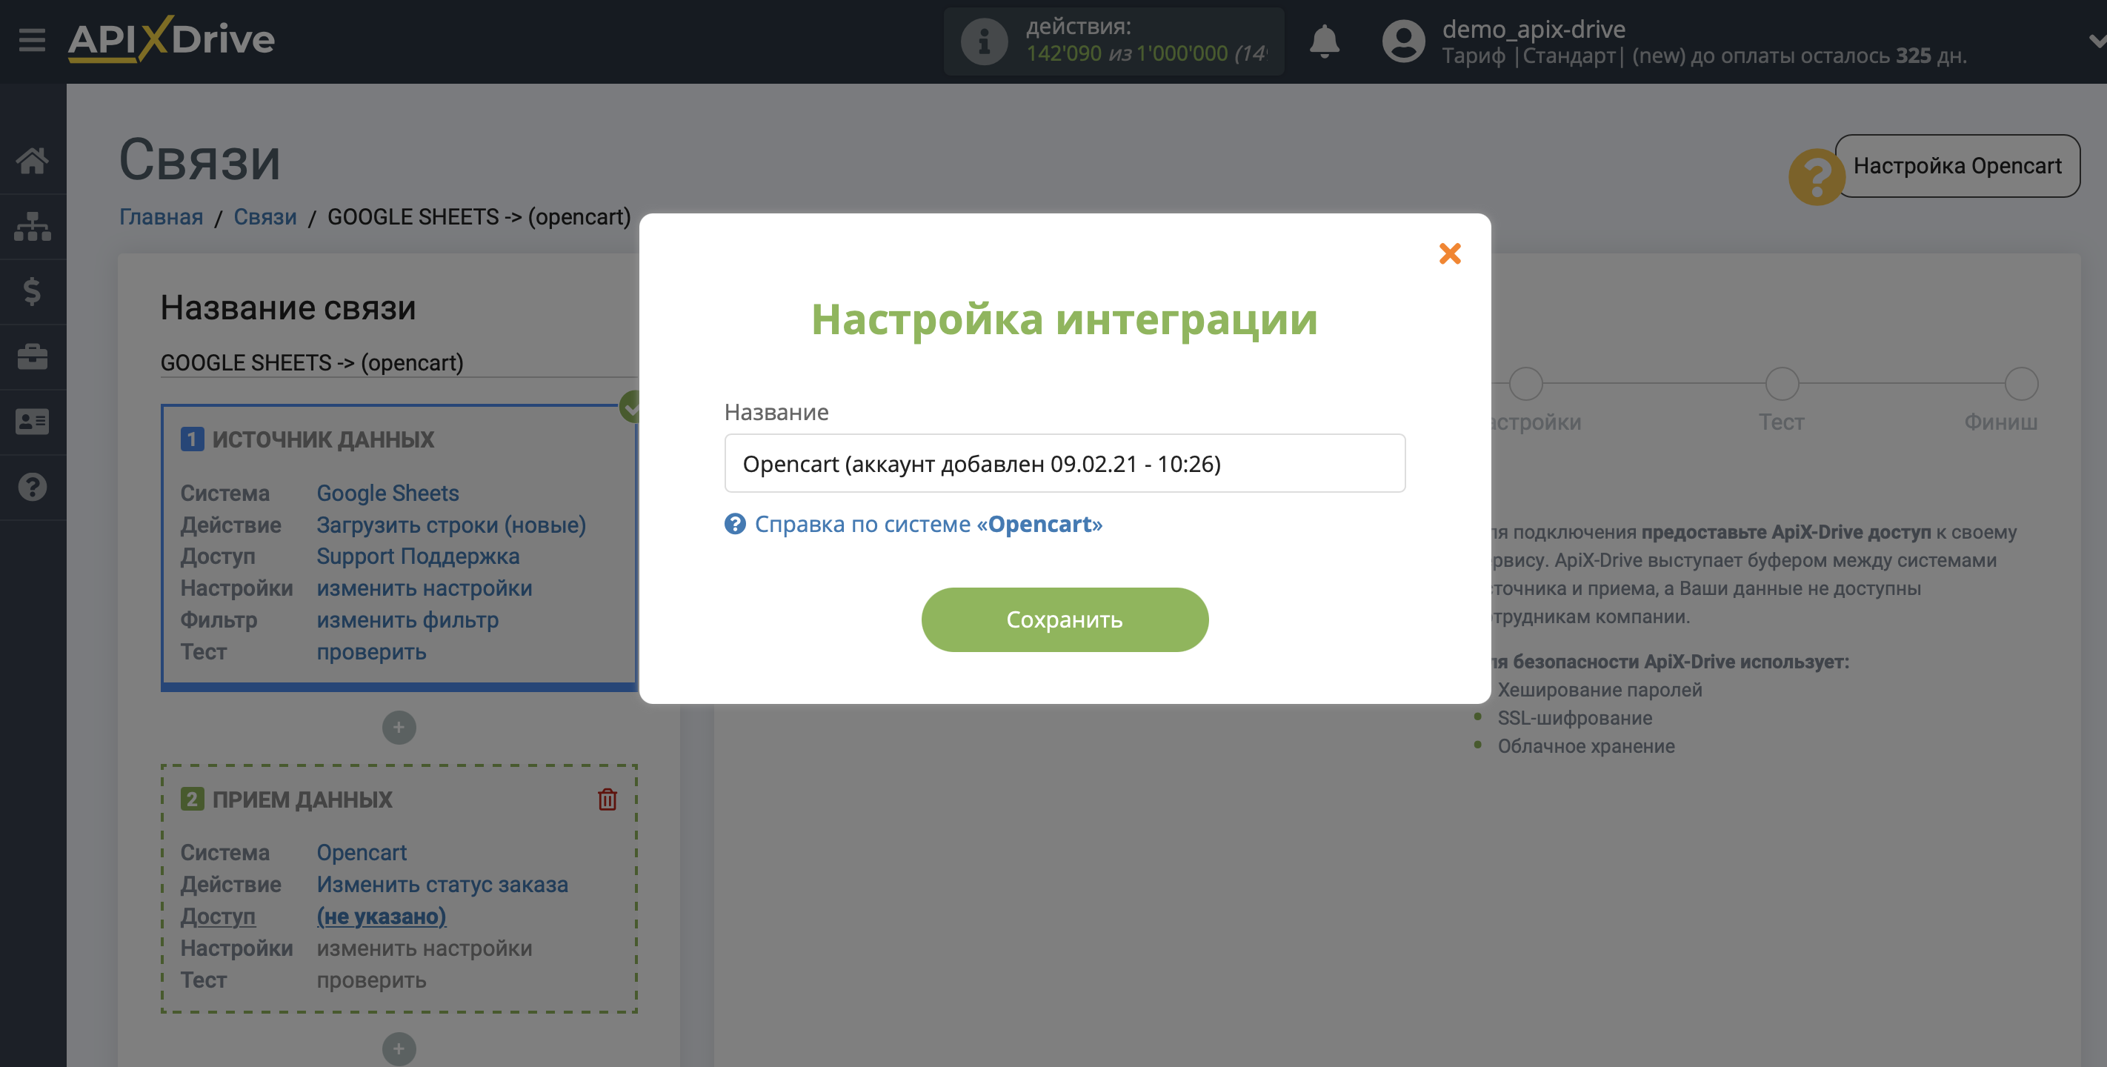Click Главная breadcrumb link
The image size is (2107, 1067).
161,217
